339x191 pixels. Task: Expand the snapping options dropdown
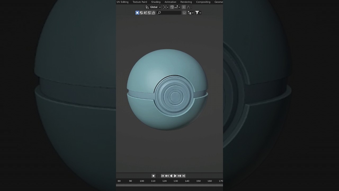(177, 7)
